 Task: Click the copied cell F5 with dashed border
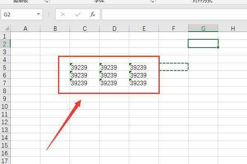[x=173, y=67]
